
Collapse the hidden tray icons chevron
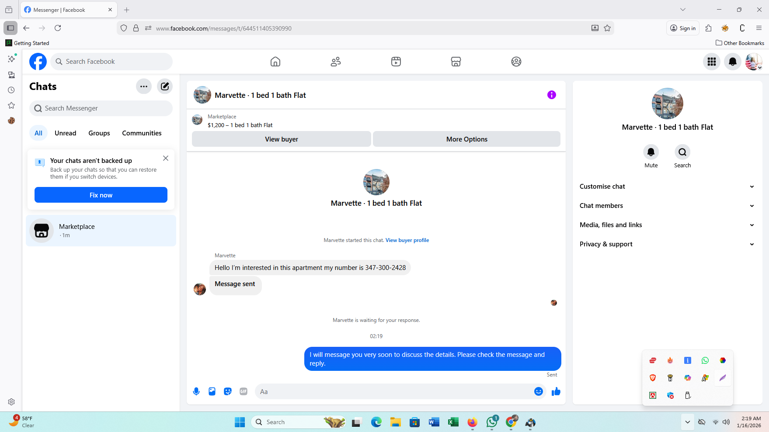click(x=688, y=422)
